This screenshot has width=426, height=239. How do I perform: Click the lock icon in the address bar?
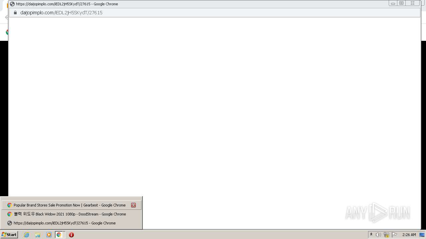[x=15, y=13]
